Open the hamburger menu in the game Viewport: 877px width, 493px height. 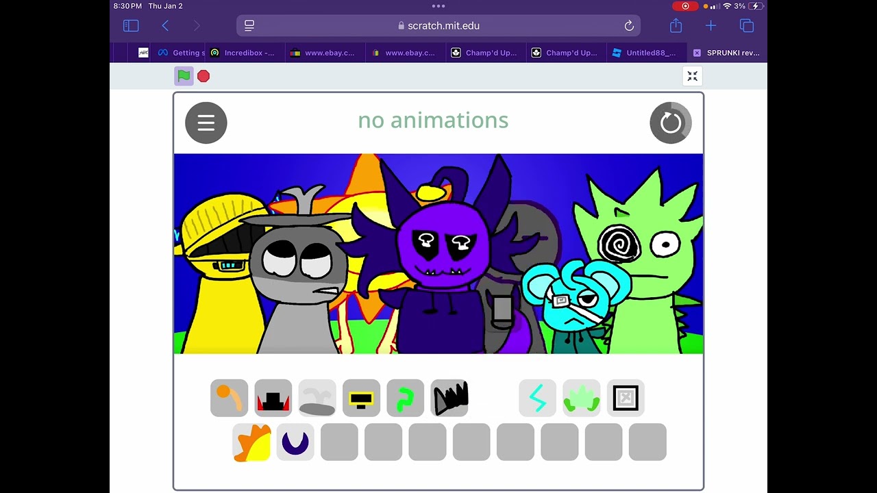click(x=206, y=123)
